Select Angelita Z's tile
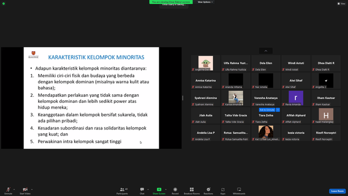 (326, 81)
